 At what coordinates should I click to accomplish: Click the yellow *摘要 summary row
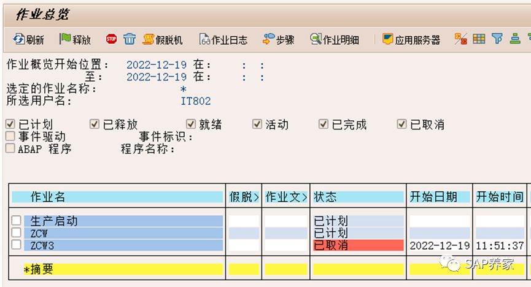pyautogui.click(x=123, y=269)
